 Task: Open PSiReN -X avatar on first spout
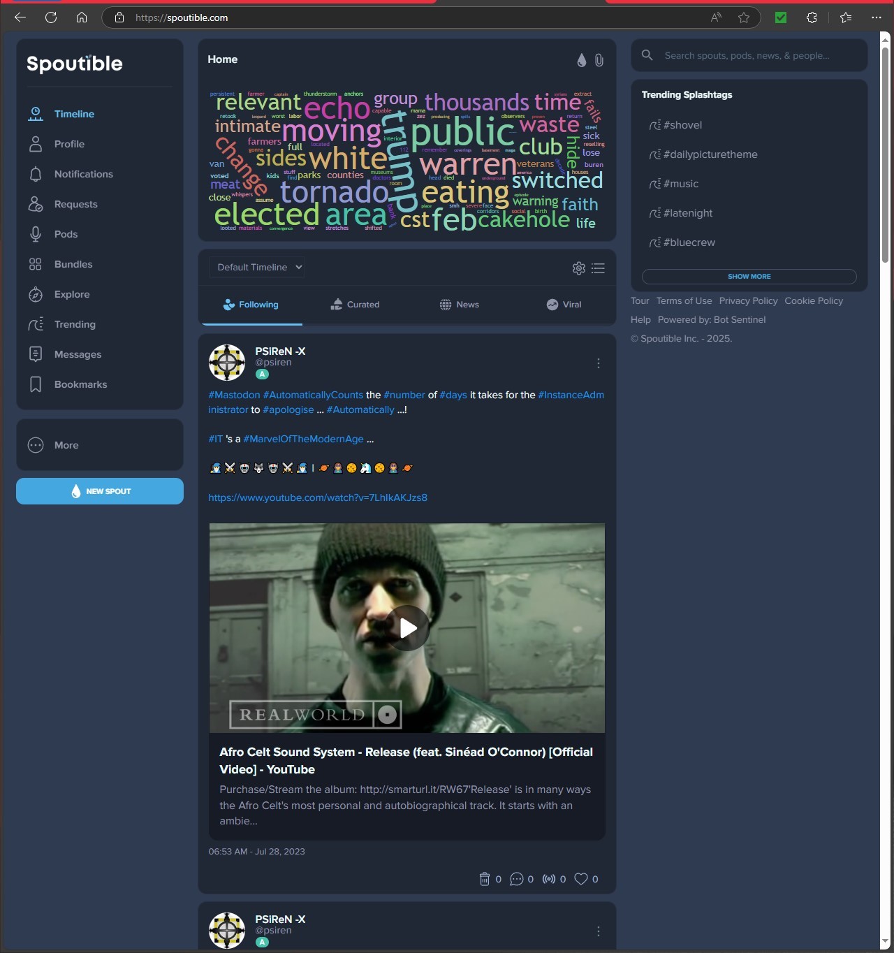[x=227, y=363]
